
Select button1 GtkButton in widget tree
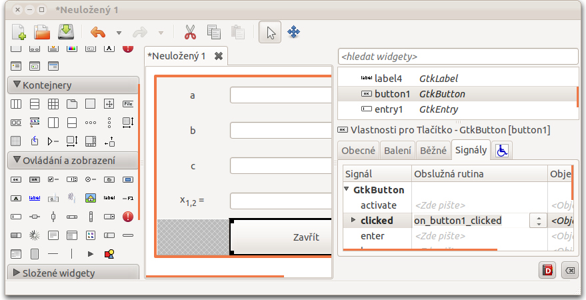coord(458,94)
